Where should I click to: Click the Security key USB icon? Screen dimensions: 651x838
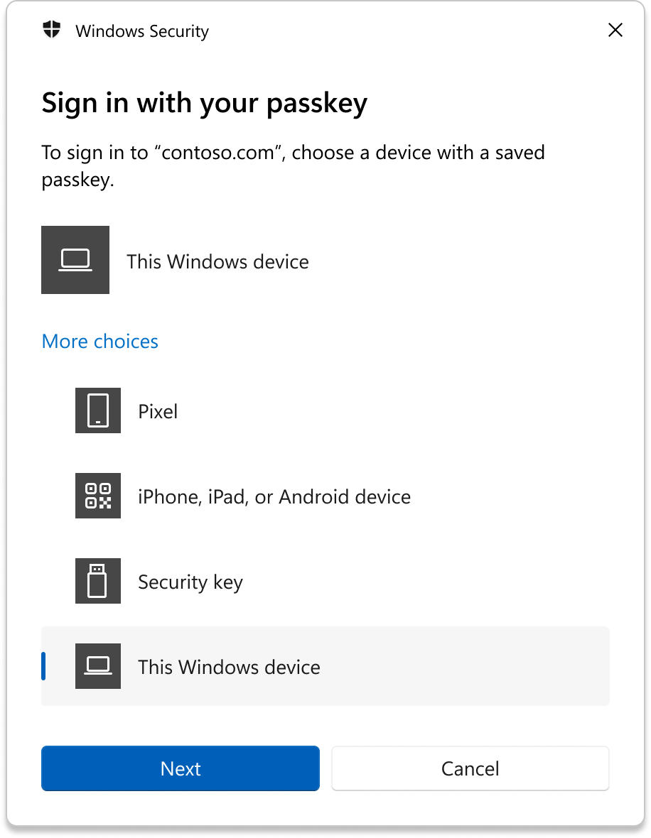click(98, 581)
